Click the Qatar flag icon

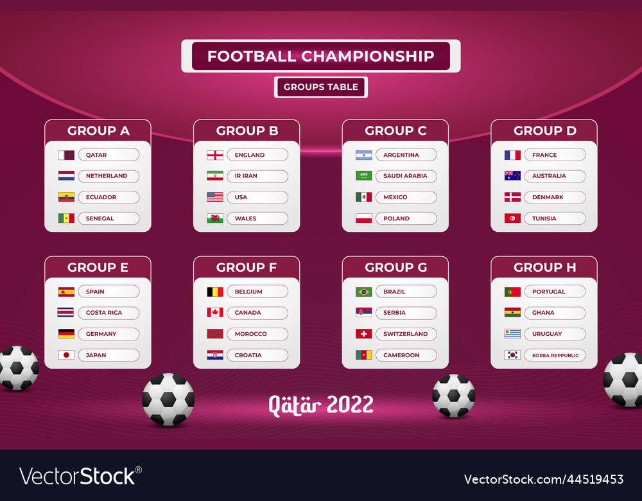[66, 155]
